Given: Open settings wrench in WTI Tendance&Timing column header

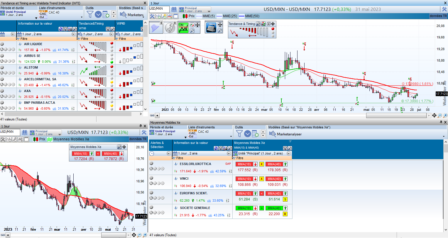Looking at the screenshot, I should click(112, 29).
